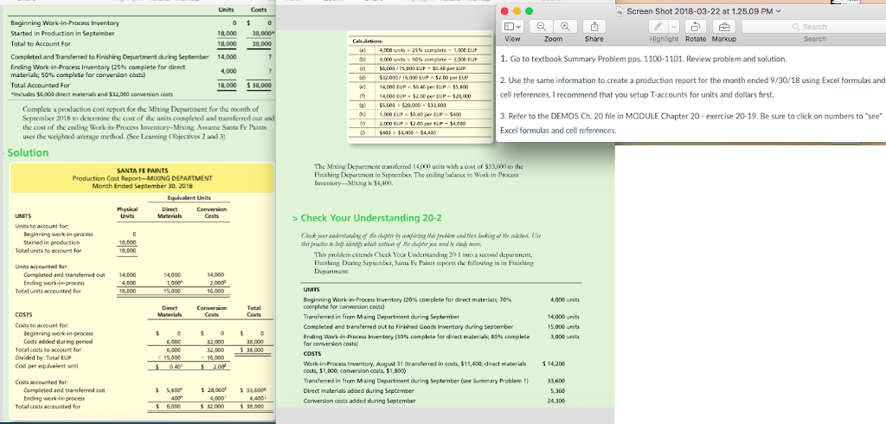The image size is (886, 424).
Task: Open the View sidebar options dropdown
Action: tap(511, 27)
